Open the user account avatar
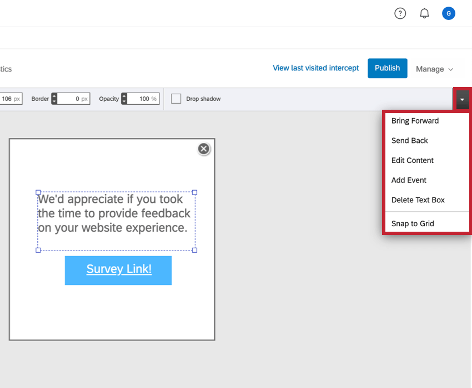 click(448, 14)
